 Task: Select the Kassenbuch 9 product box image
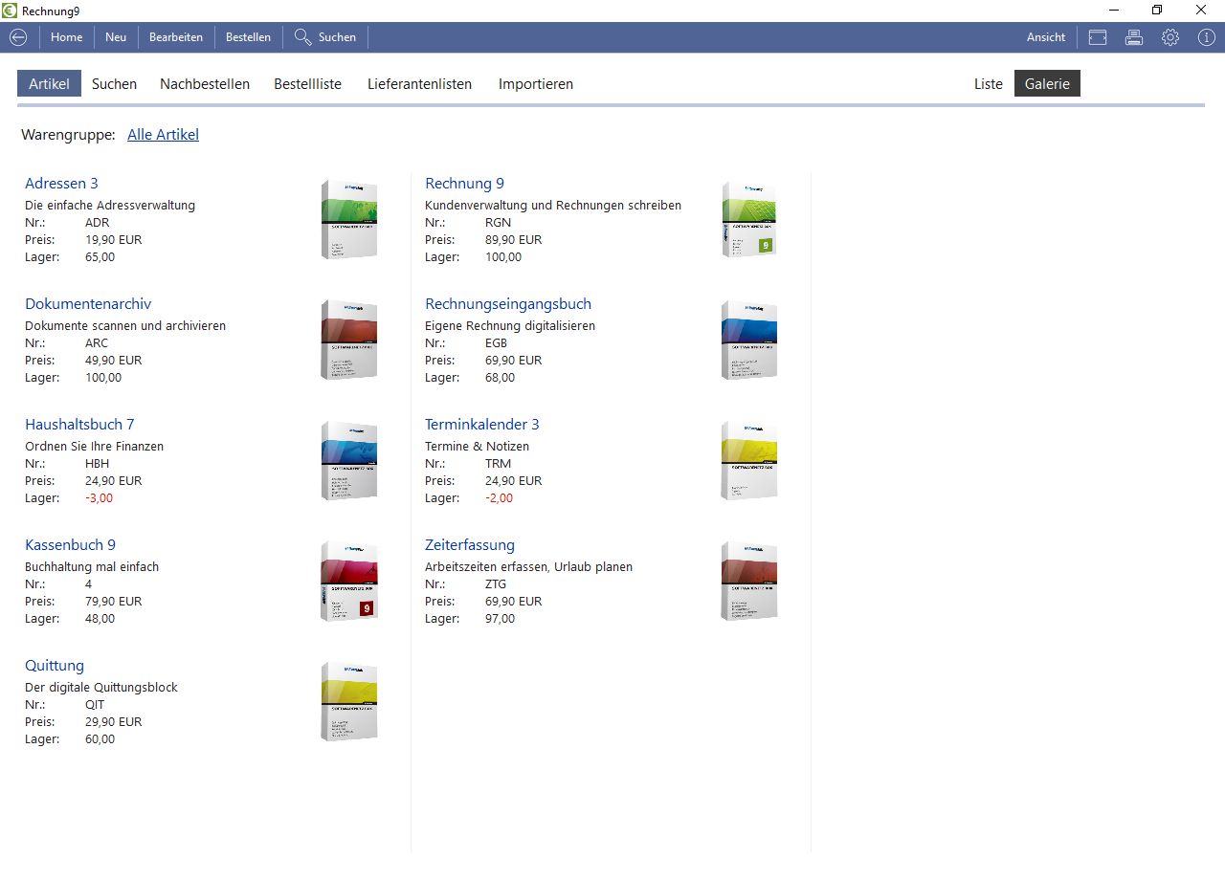[348, 581]
